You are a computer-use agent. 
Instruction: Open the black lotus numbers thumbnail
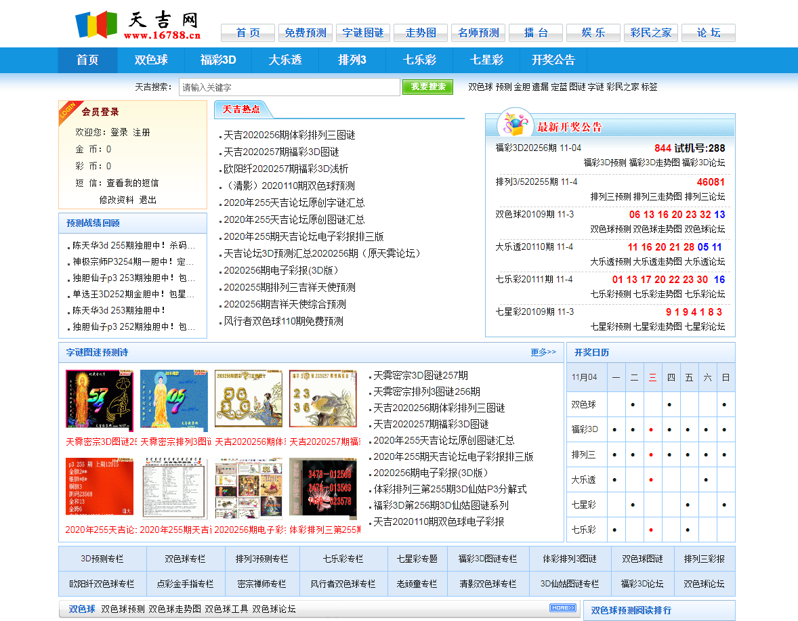[323, 488]
